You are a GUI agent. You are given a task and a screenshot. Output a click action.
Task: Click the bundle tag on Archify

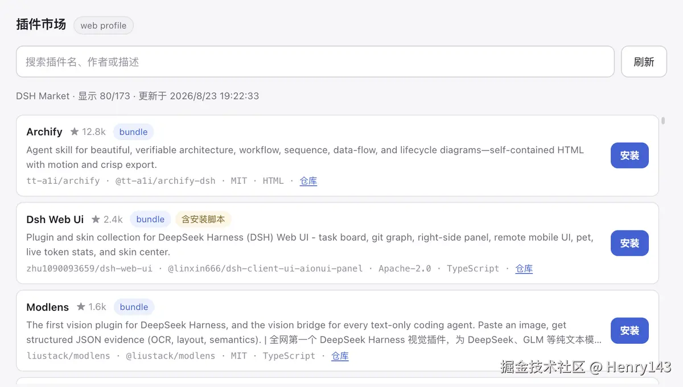pos(133,131)
